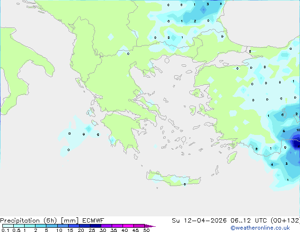Click the "Precipitation (6h)" title text

click(28, 221)
